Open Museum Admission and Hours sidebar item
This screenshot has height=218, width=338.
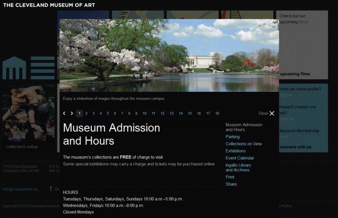pos(244,127)
